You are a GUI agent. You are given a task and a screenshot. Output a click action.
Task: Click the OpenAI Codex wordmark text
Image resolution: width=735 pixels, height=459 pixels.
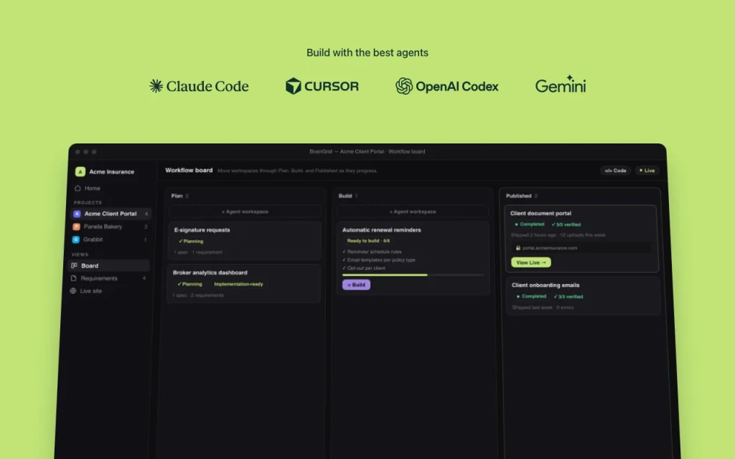(x=457, y=87)
